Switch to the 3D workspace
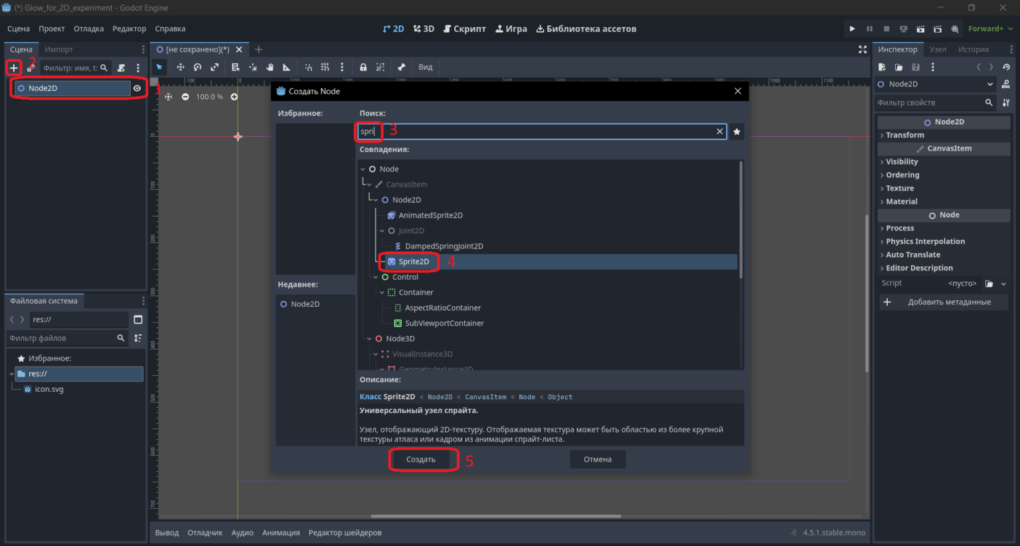 pyautogui.click(x=424, y=29)
